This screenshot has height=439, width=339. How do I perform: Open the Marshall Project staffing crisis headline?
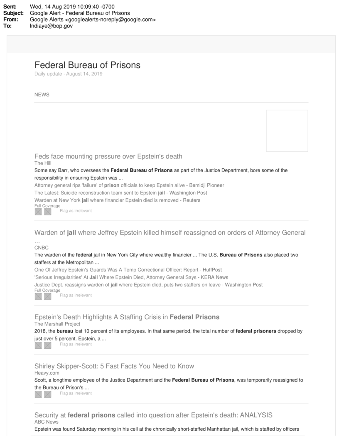(x=127, y=317)
